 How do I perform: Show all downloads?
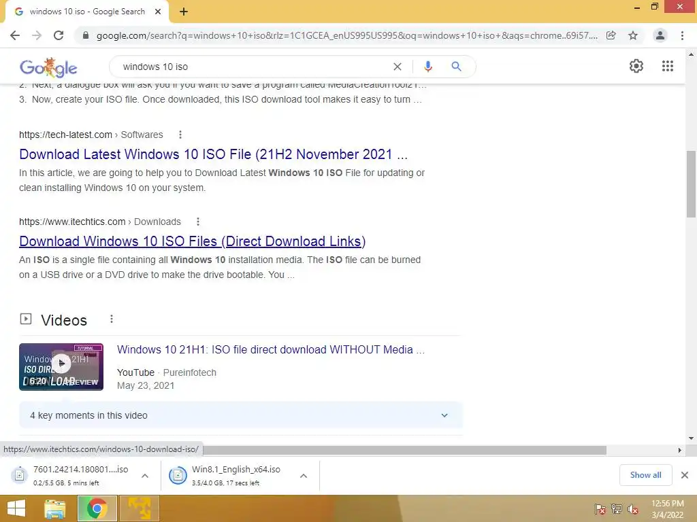point(645,475)
